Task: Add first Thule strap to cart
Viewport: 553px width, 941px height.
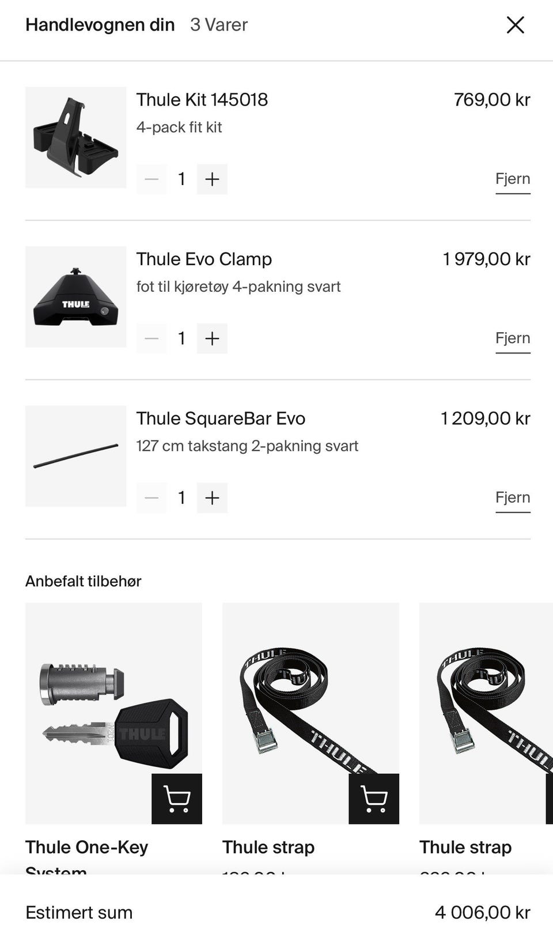Action: (x=374, y=799)
